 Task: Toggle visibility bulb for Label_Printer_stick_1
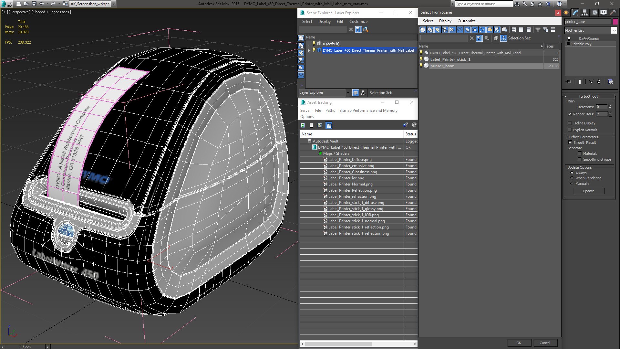pos(421,59)
